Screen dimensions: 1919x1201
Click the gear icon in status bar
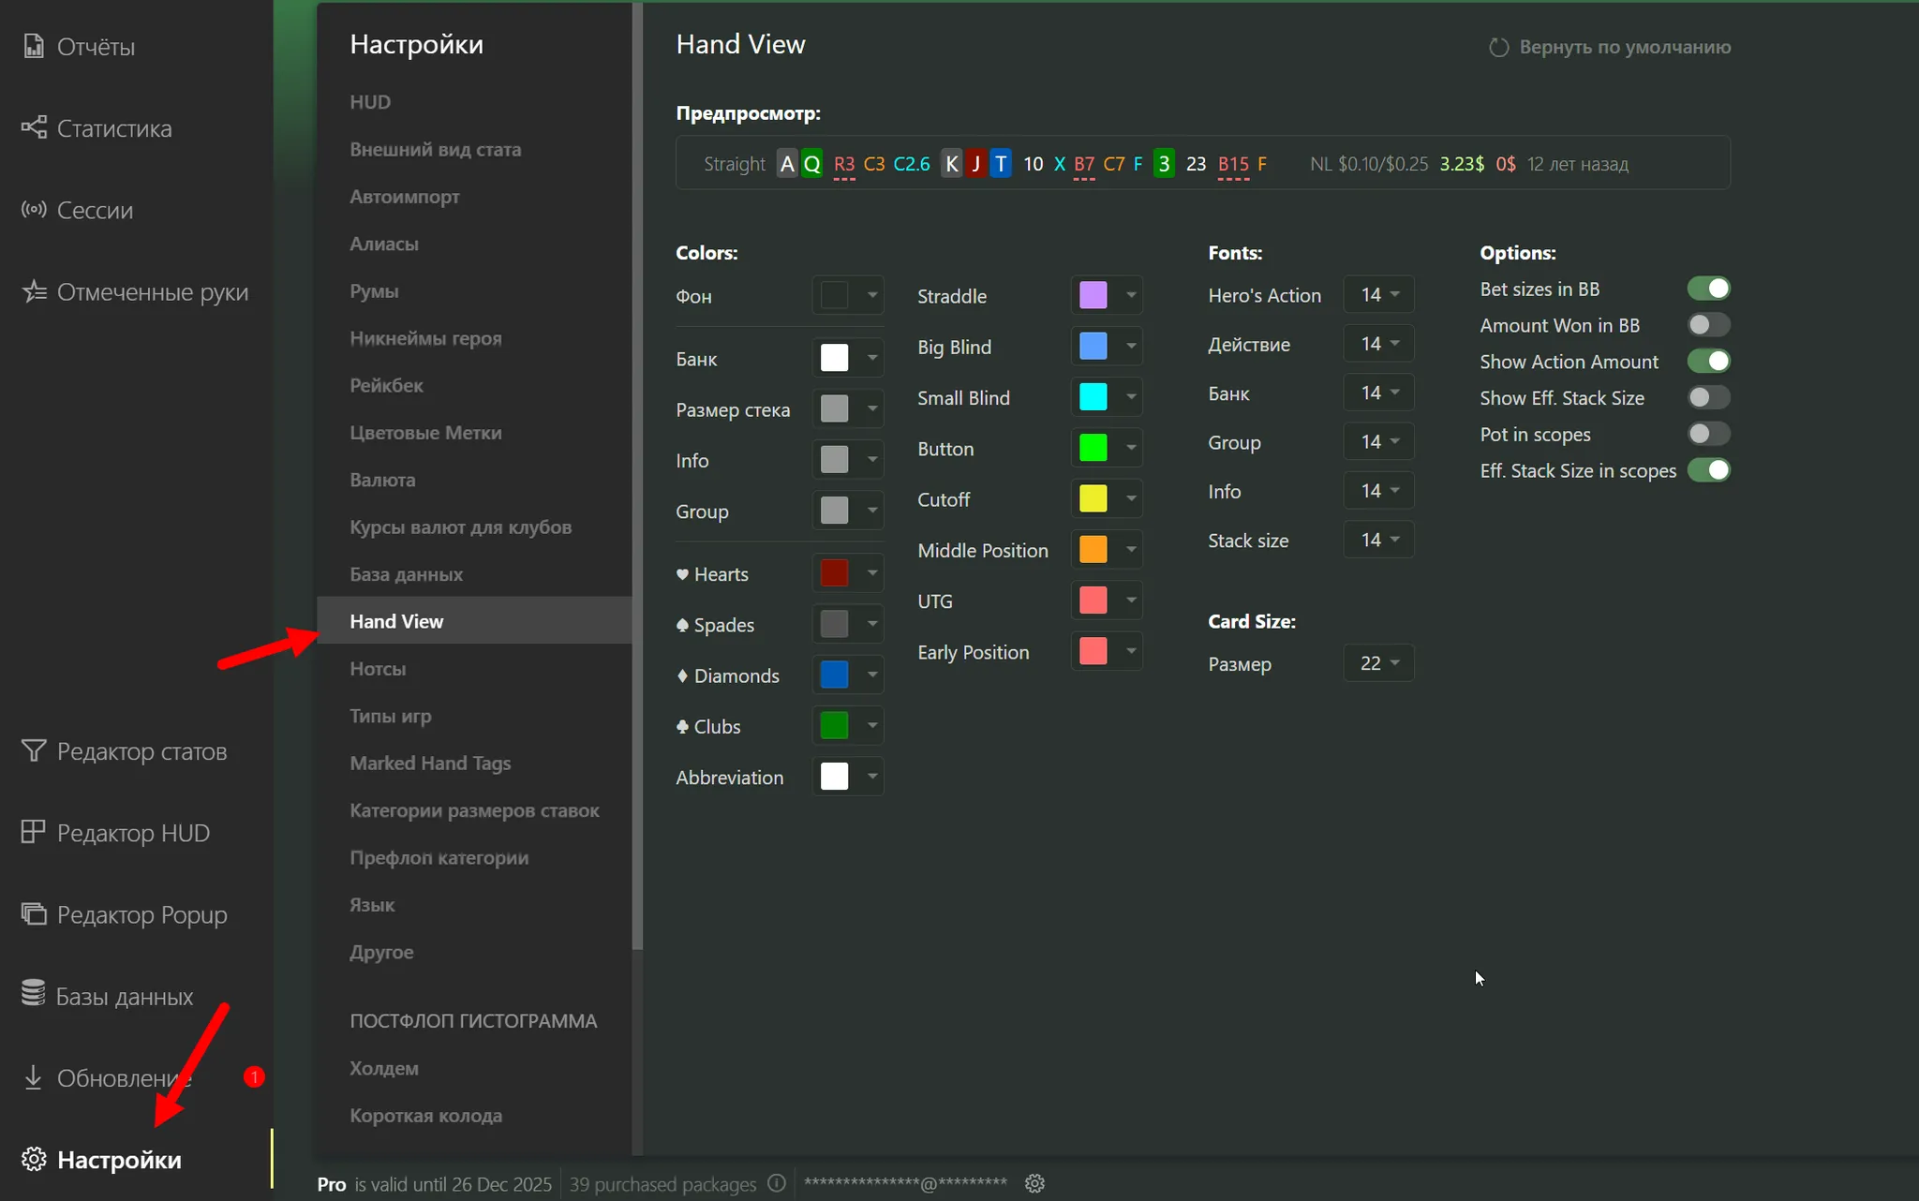tap(1034, 1183)
